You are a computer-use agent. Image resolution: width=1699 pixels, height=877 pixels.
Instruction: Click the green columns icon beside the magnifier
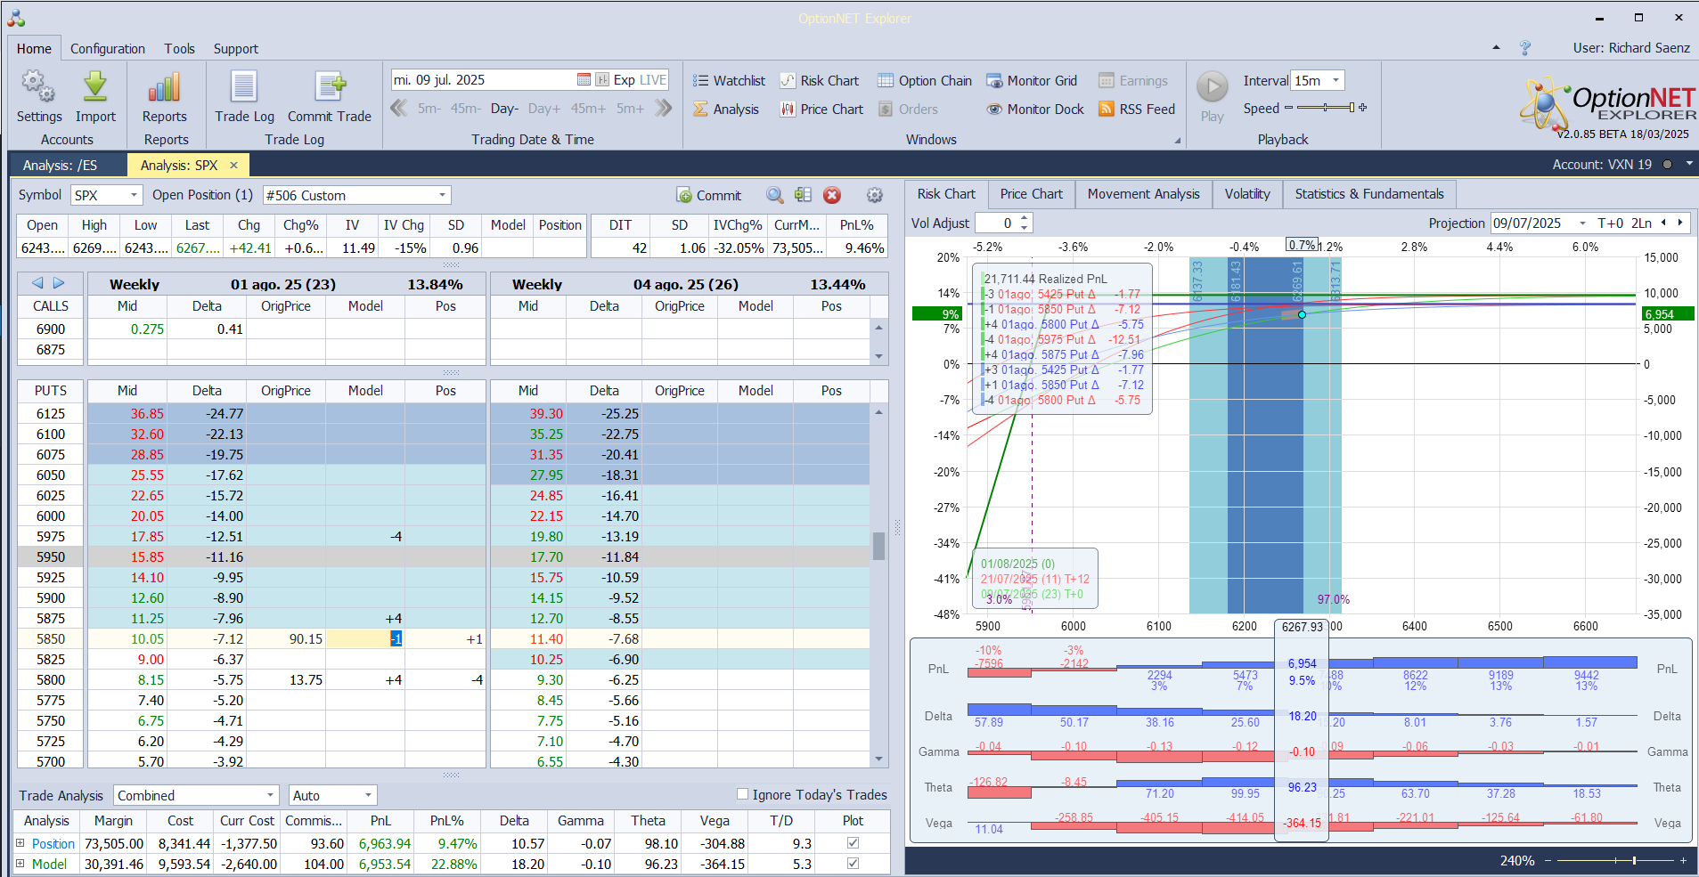point(803,195)
